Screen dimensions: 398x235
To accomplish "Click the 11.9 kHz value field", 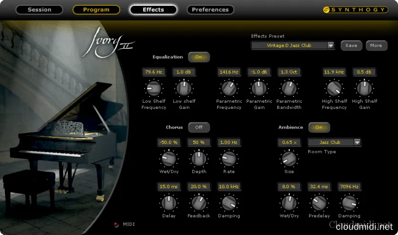I will click(334, 72).
